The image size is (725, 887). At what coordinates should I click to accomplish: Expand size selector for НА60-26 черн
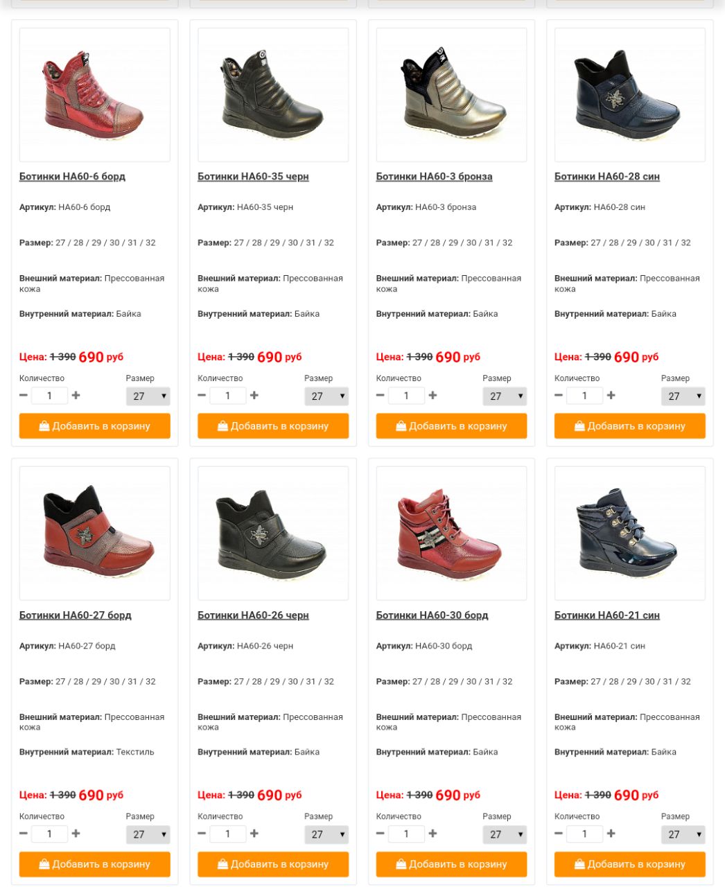pos(326,834)
